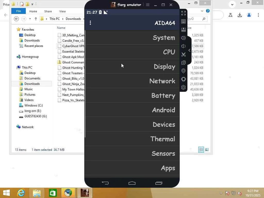
Task: Click the Windows Start button
Action: (x=6, y=193)
